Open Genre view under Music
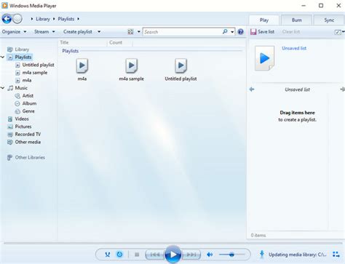This screenshot has height=264, width=345. click(x=28, y=111)
